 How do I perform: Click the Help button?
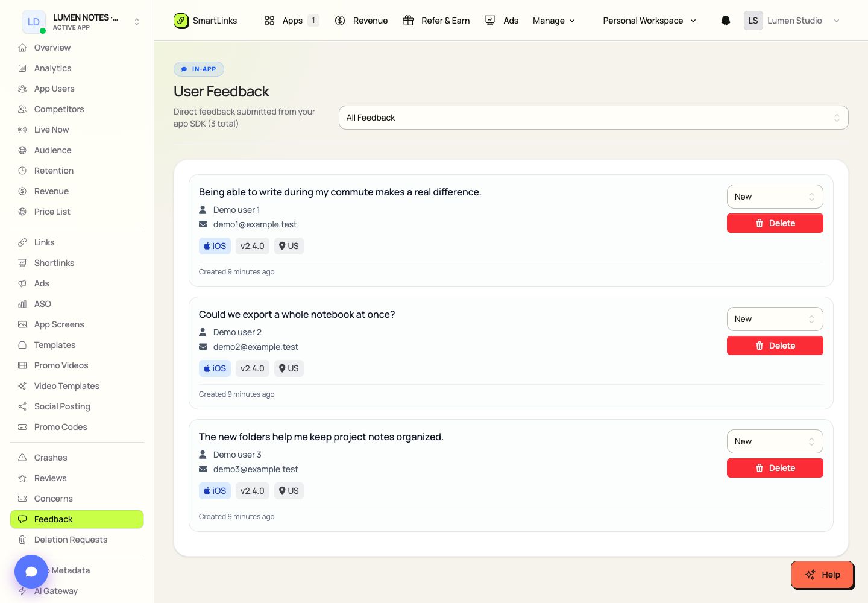pyautogui.click(x=822, y=575)
